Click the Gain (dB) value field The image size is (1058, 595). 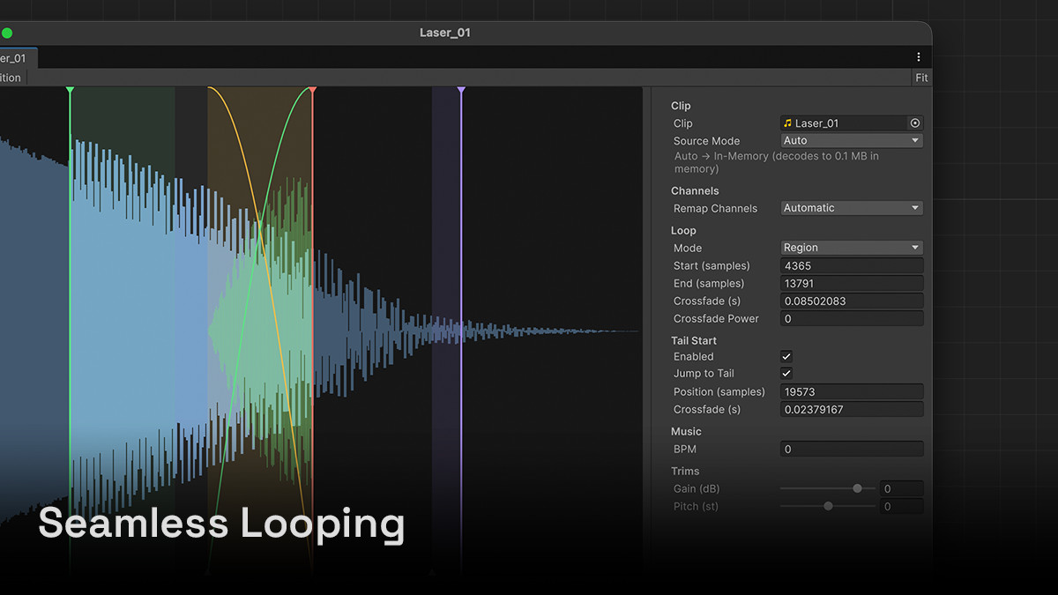pyautogui.click(x=902, y=488)
